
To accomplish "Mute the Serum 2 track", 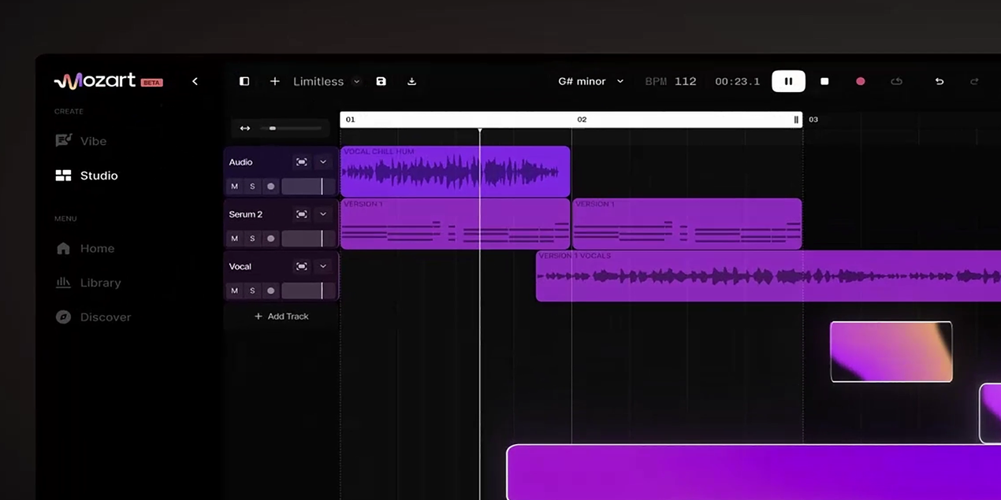I will coord(234,239).
